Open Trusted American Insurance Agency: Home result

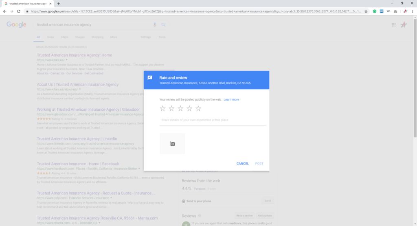pyautogui.click(x=75, y=55)
